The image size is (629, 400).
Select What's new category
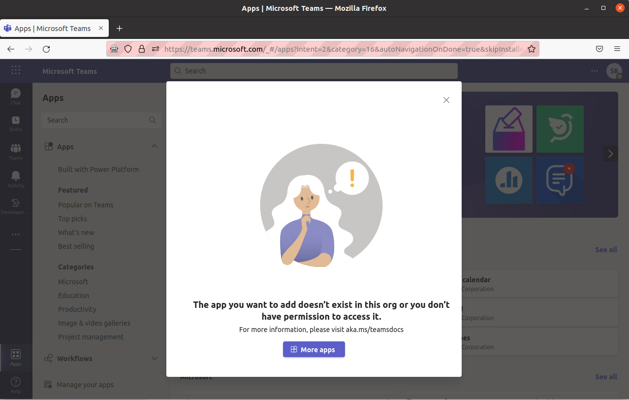pos(76,233)
